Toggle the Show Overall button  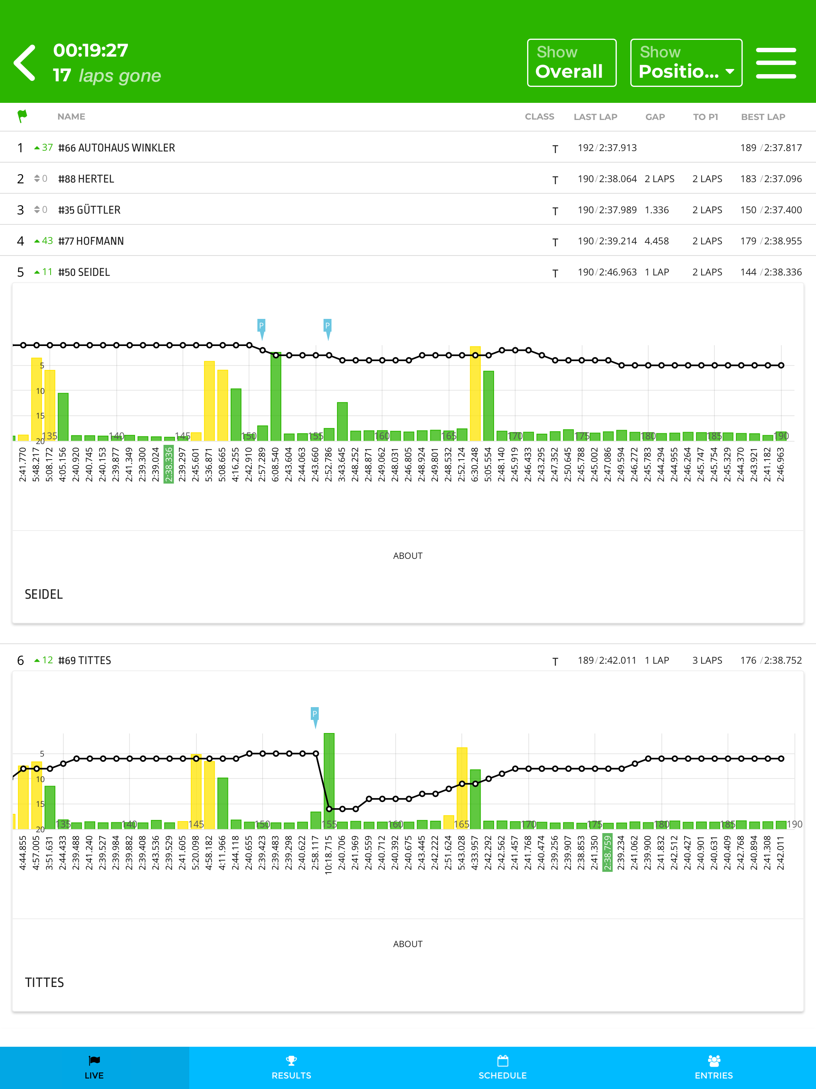[x=571, y=63]
